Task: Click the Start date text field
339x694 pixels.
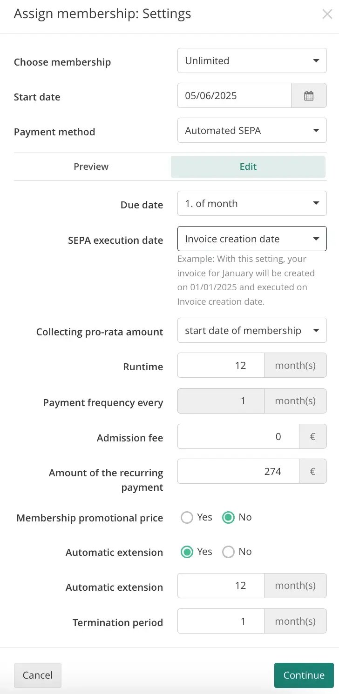Action: [x=234, y=96]
